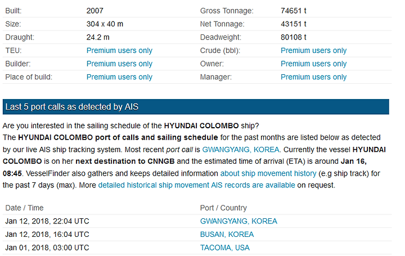The height and width of the screenshot is (256, 405).
Task: Open GWANGYANG, KOREA in port calls table
Action: (x=238, y=221)
